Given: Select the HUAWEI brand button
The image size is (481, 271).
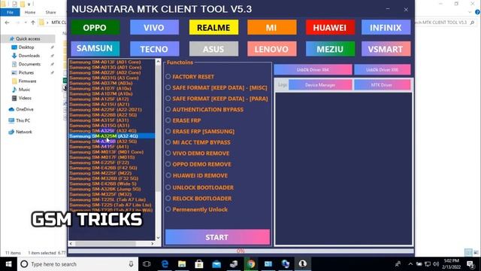Looking at the screenshot, I should click(x=330, y=28).
